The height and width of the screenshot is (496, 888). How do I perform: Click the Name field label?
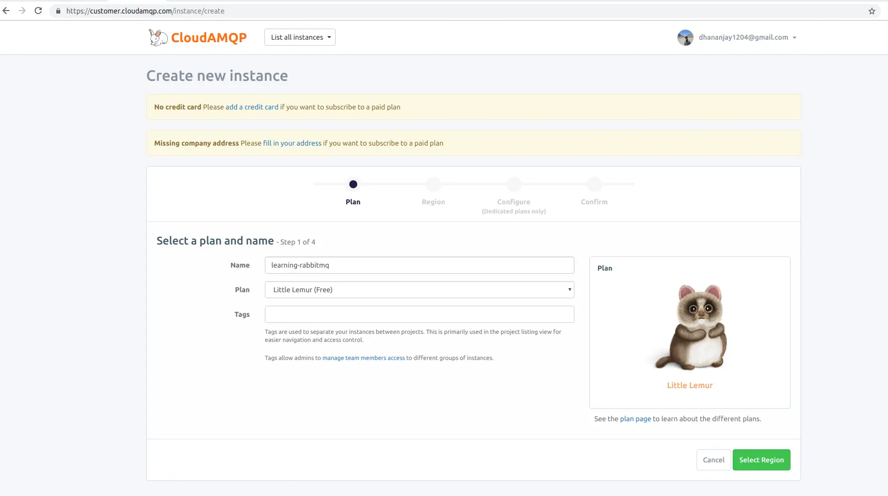tap(240, 265)
